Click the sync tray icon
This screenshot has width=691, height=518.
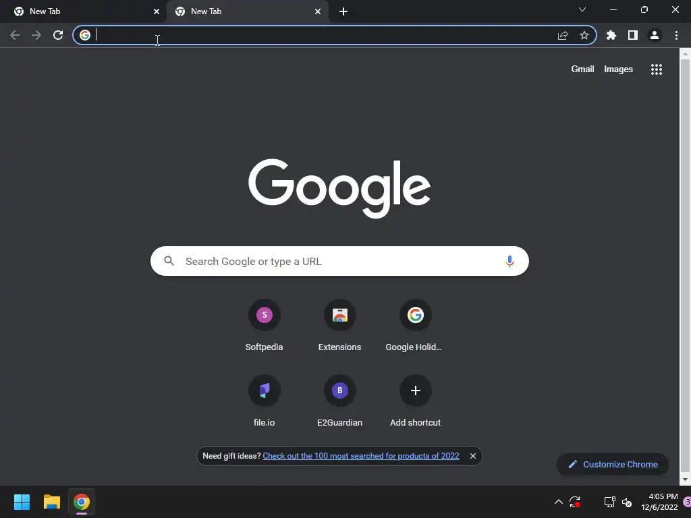pos(575,502)
